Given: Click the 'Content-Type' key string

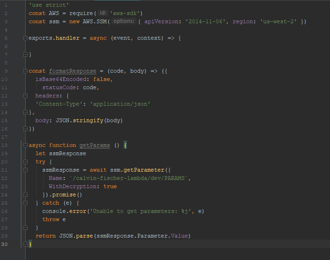Looking at the screenshot, I should click(x=59, y=104).
